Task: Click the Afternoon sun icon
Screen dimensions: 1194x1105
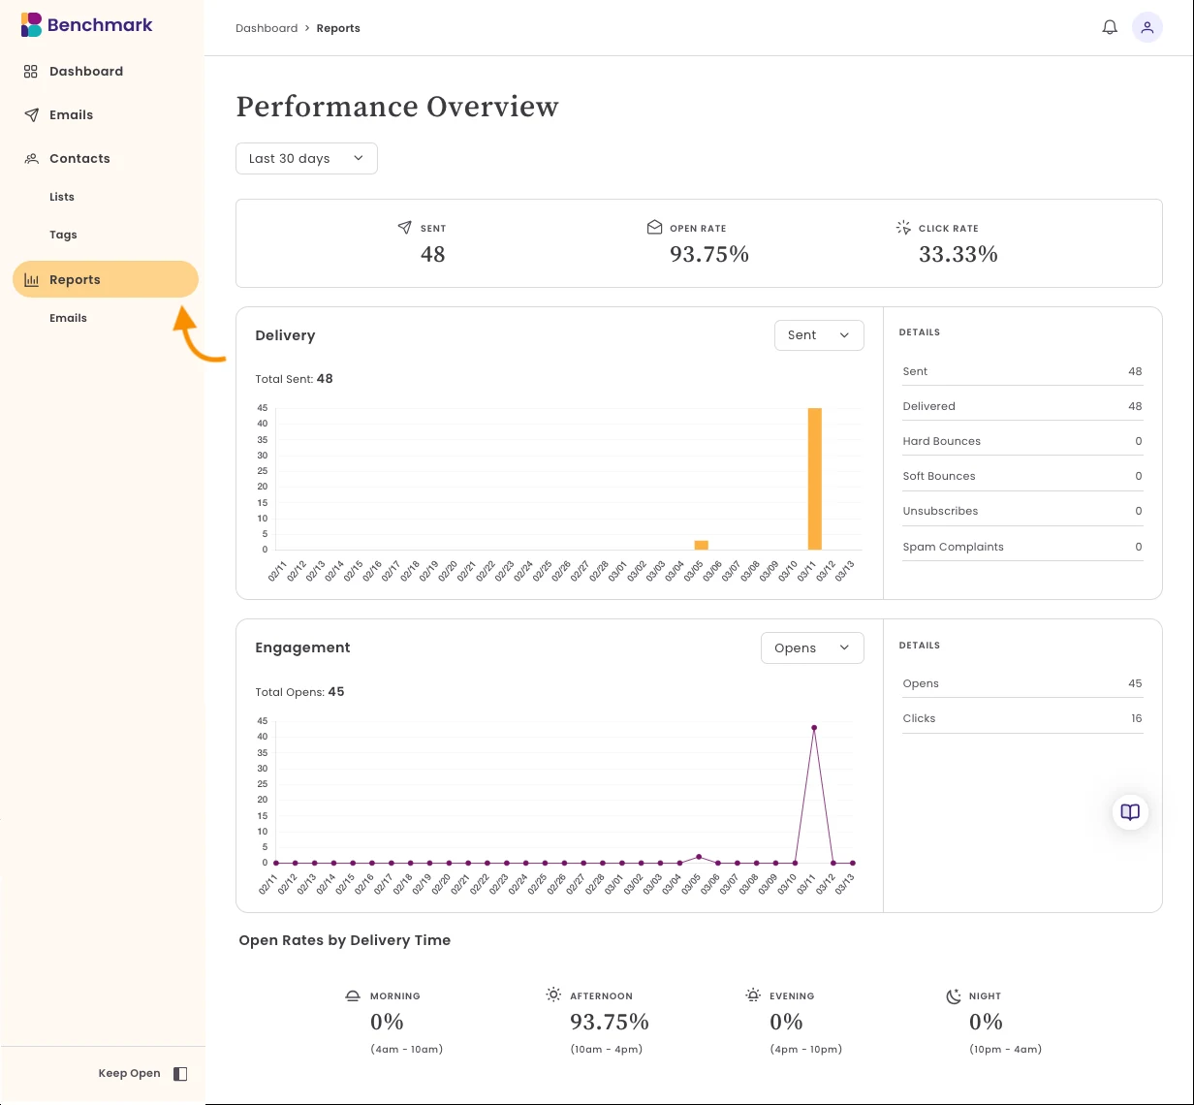Action: pyautogui.click(x=553, y=994)
